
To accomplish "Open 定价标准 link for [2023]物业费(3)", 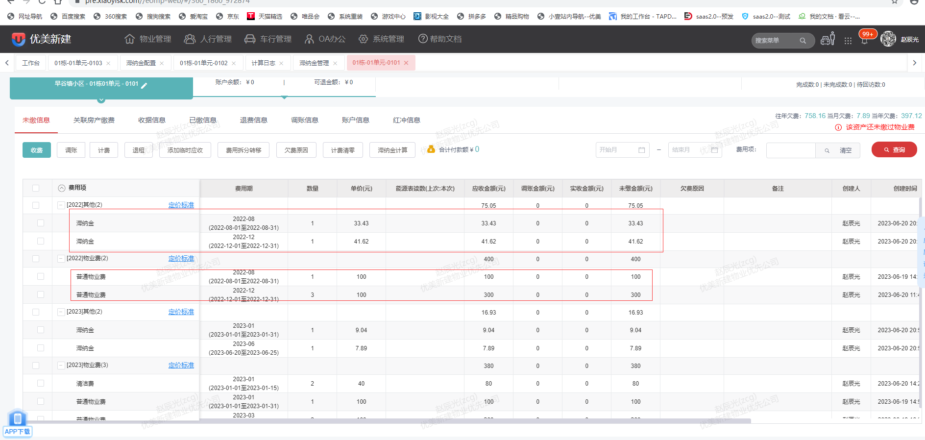I will point(181,365).
